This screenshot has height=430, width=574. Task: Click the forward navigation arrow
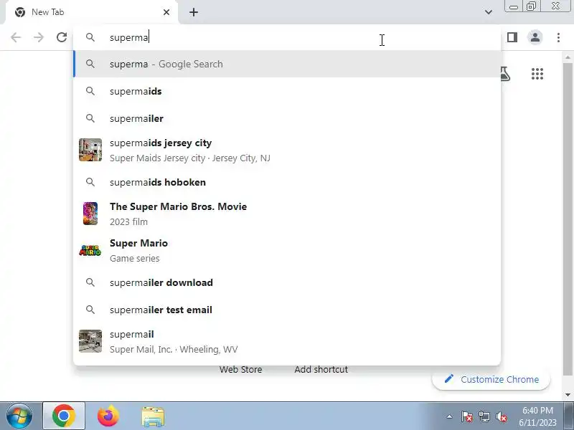point(39,37)
